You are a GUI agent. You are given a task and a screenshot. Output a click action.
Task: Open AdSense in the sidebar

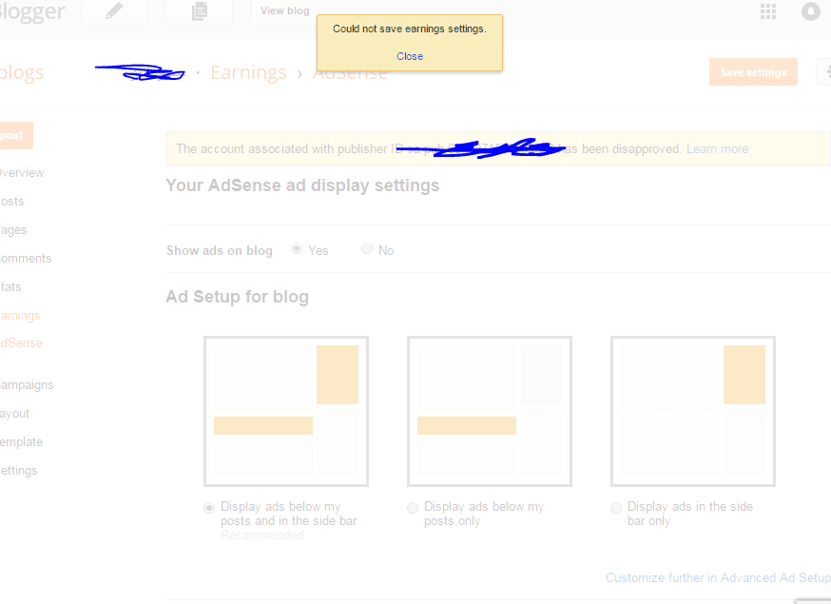[x=21, y=343]
